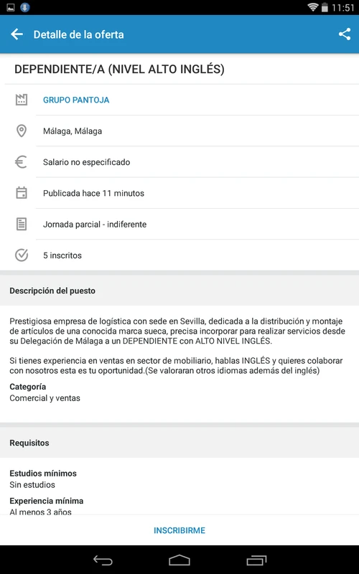Open GRUPO PANTOJA company link

76,100
